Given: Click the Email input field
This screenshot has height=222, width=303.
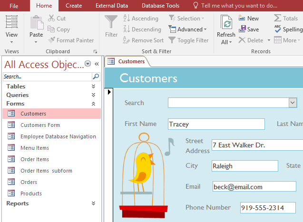Looking at the screenshot, I should 254,187.
